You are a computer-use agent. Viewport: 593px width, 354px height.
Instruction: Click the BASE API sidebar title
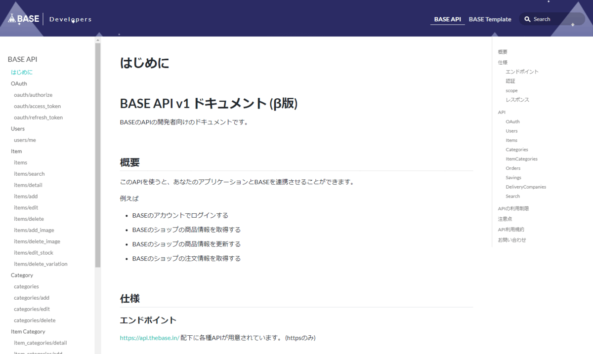pyautogui.click(x=23, y=59)
